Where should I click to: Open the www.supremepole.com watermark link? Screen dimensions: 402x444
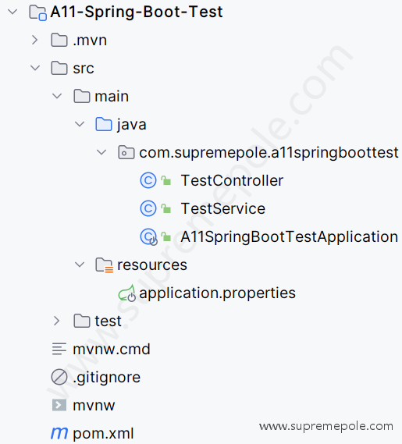(326, 426)
